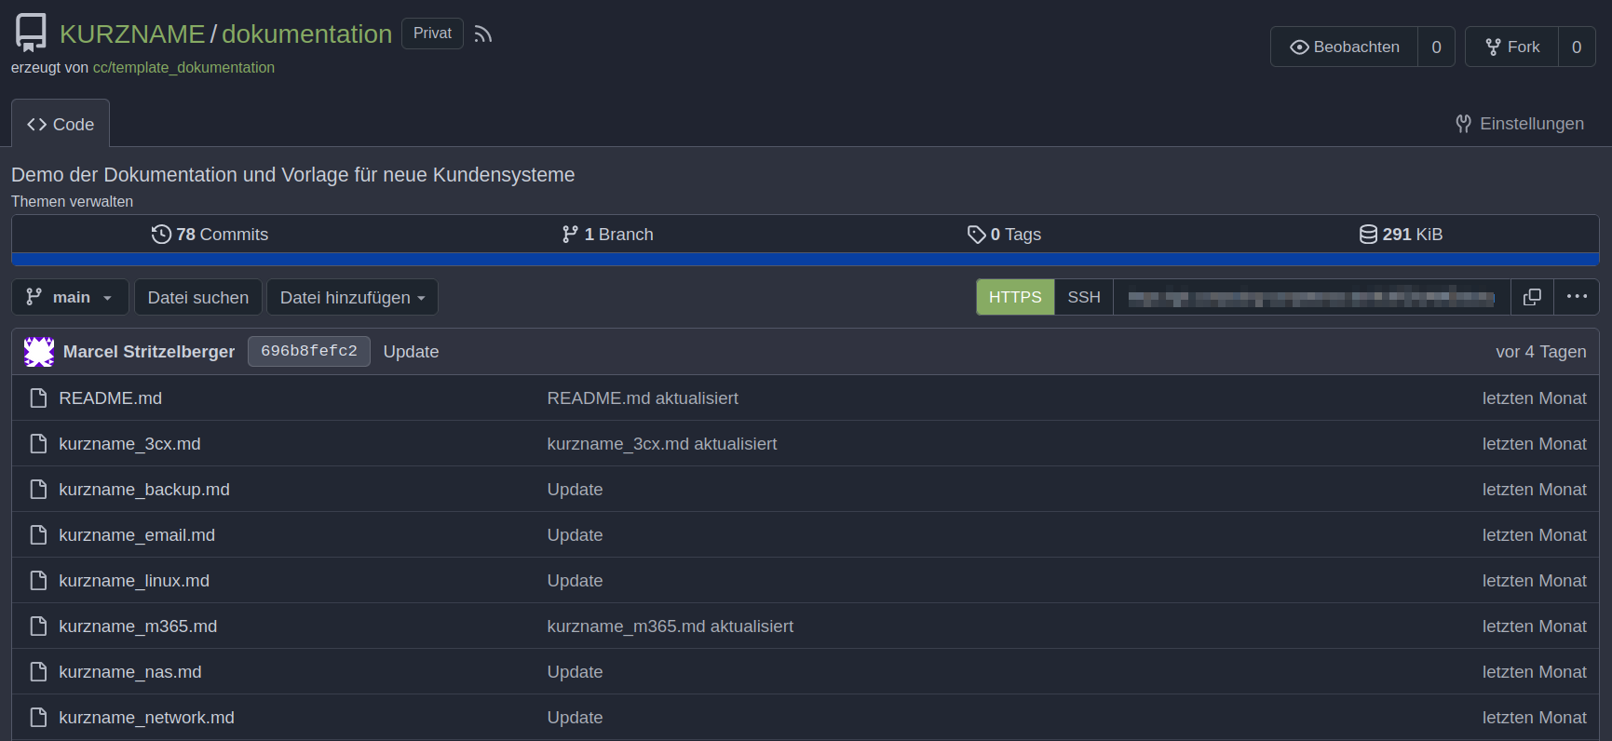Watch repository with Beobachten button
Viewport: 1612px width, 741px height.
click(1345, 47)
